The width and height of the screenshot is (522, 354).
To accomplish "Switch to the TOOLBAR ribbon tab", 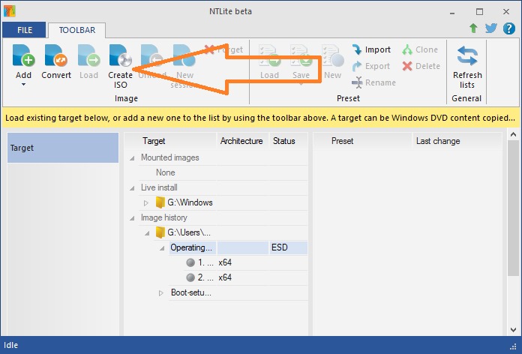I will pos(76,30).
